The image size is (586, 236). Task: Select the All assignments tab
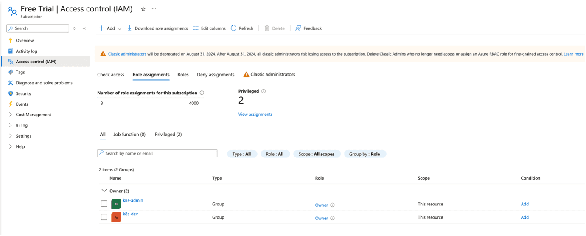pyautogui.click(x=103, y=134)
